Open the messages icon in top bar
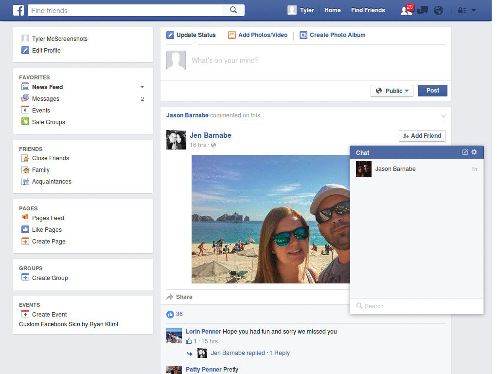 (423, 11)
